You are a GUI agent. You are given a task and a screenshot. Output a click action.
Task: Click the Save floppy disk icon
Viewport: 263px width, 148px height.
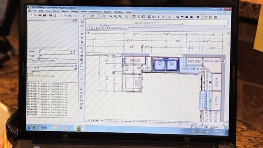[44, 15]
